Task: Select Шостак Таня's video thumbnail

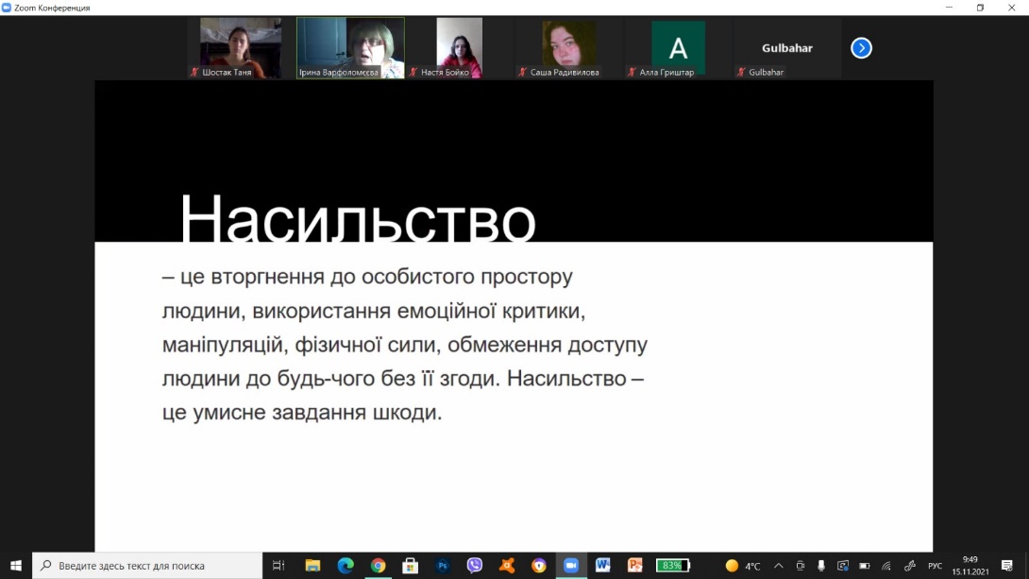Action: point(241,47)
